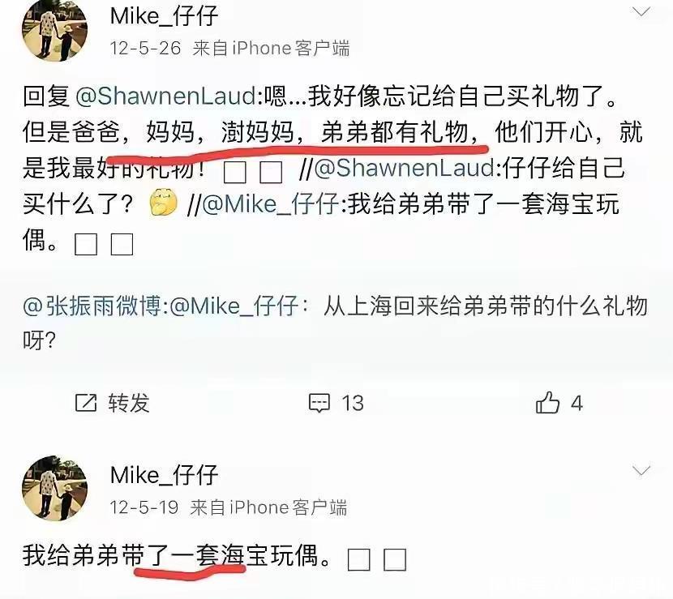The image size is (673, 599).
Task: Open the first post's chevron dropdown menu
Action: [641, 11]
